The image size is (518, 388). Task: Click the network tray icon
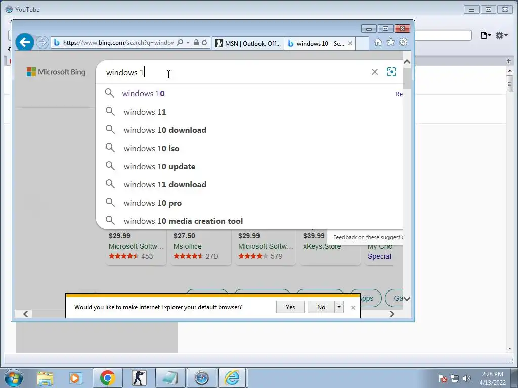(x=455, y=379)
